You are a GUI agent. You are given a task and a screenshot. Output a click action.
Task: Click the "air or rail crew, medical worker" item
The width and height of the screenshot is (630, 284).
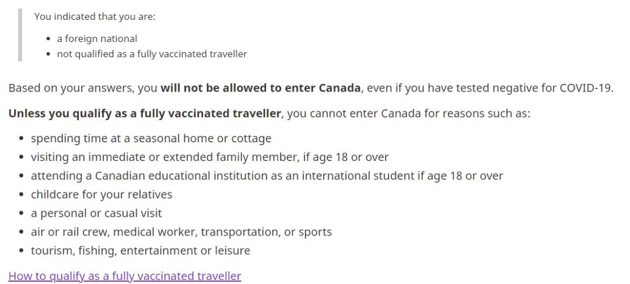point(181,232)
